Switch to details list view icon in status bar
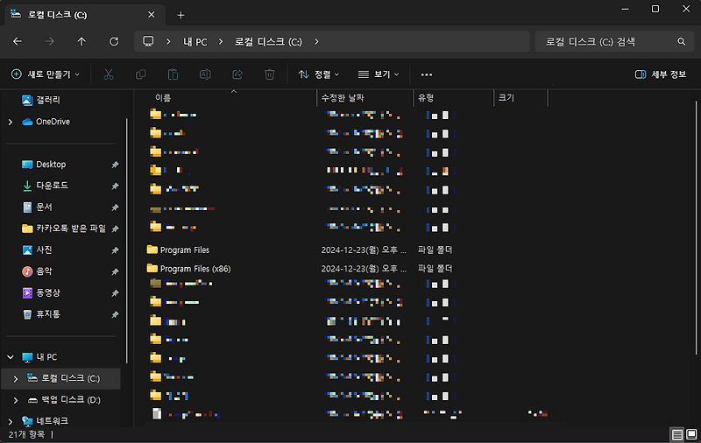 (677, 434)
